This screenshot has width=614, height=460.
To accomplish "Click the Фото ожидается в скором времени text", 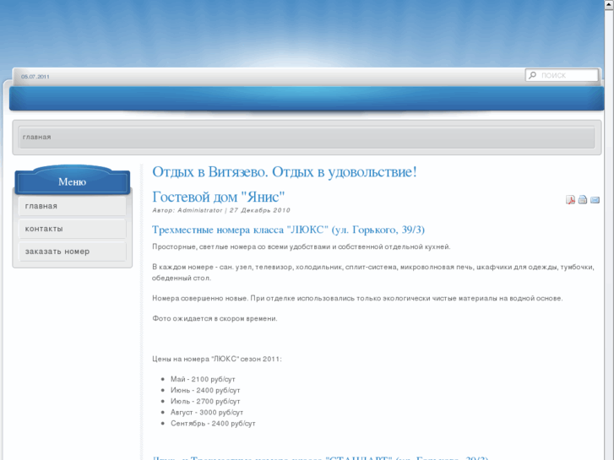I will click(x=215, y=319).
